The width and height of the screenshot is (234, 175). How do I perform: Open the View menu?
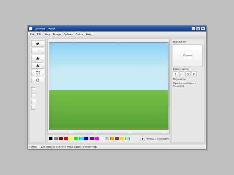(47, 34)
